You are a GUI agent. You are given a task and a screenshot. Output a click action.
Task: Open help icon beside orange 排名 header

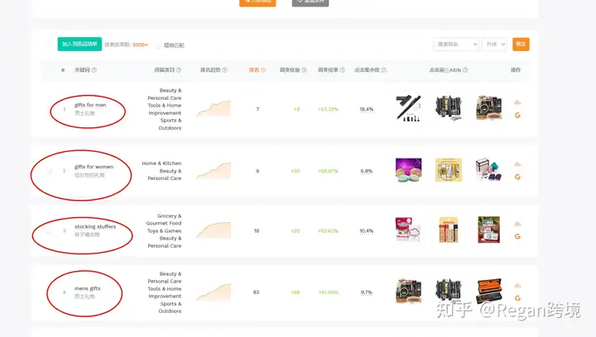point(263,69)
